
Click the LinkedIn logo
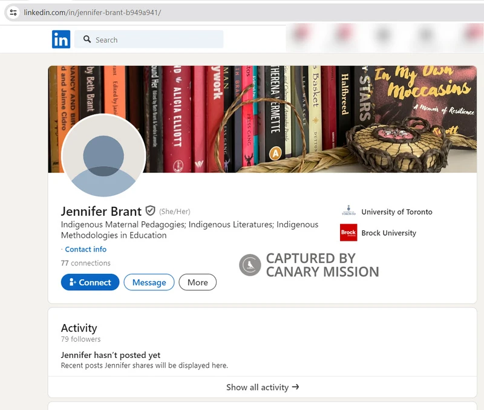pos(61,39)
